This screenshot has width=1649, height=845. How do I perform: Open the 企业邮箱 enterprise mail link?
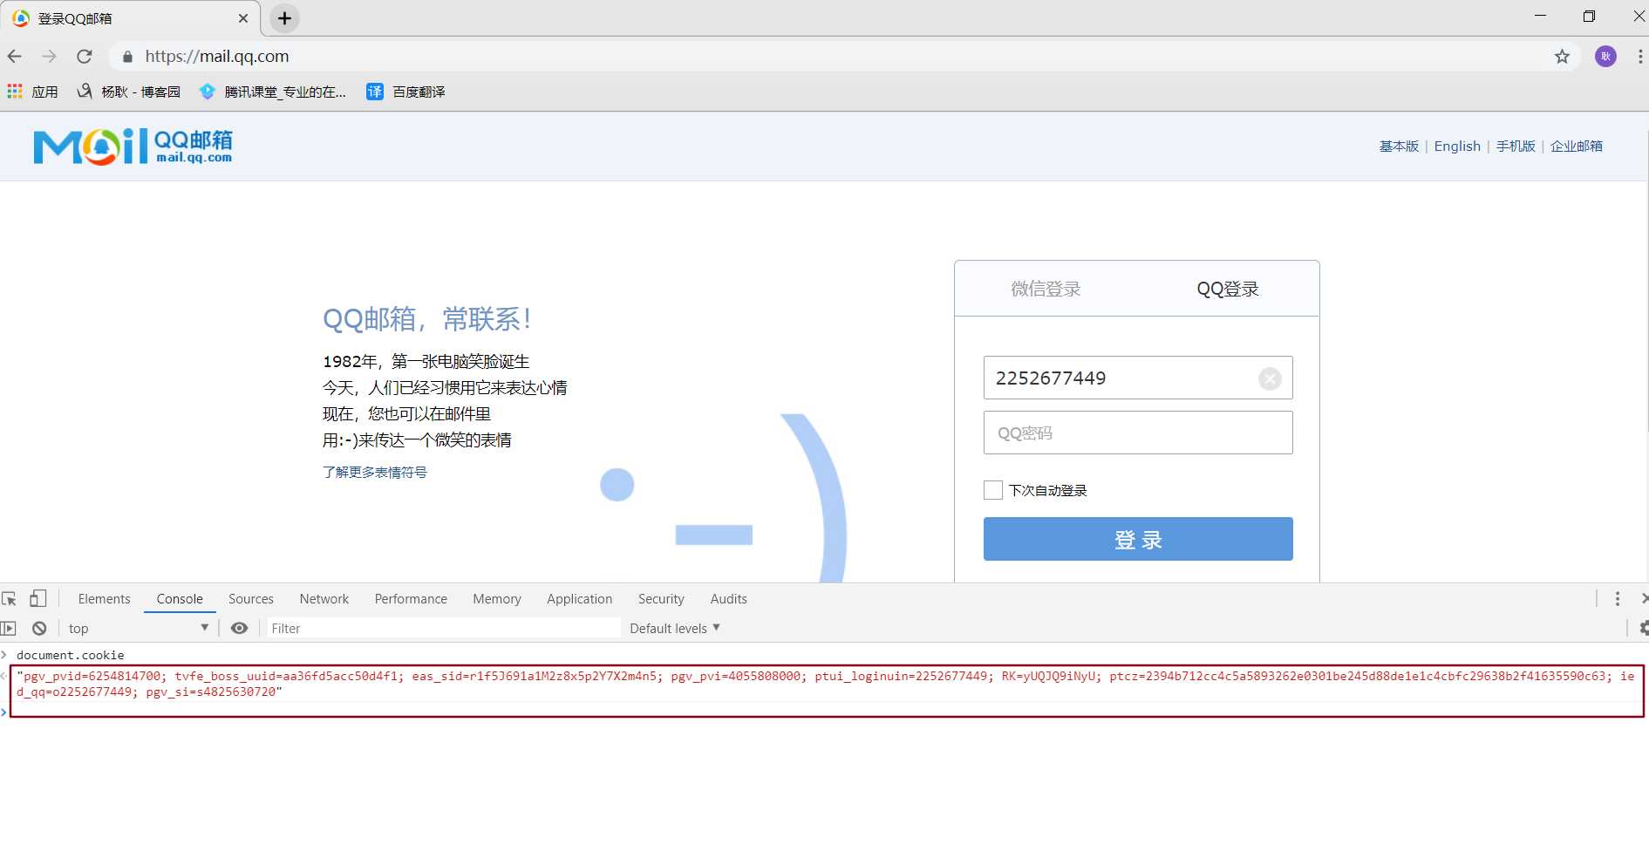click(x=1577, y=147)
